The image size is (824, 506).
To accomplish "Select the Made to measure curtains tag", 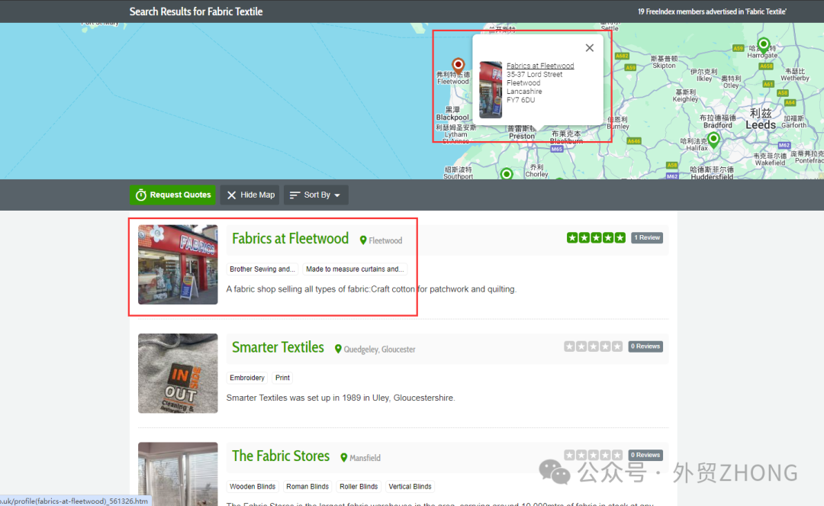I will point(355,269).
